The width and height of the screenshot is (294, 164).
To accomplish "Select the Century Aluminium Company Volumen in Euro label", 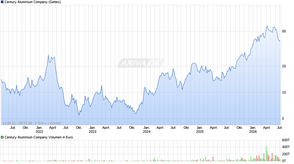I will coord(39,137).
